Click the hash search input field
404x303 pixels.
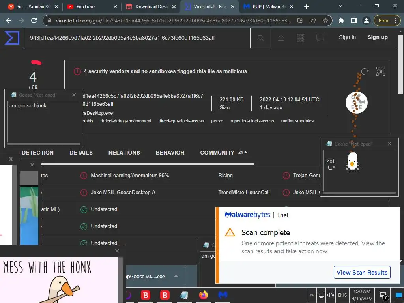coord(137,38)
